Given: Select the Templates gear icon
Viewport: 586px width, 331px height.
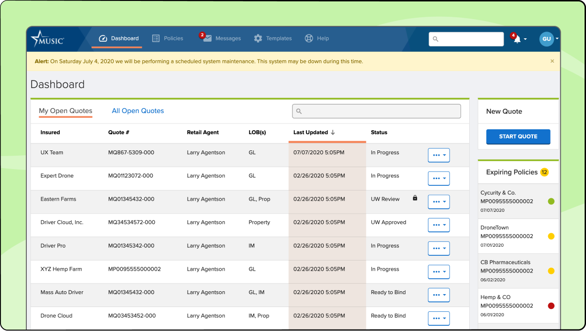Looking at the screenshot, I should pyautogui.click(x=258, y=38).
